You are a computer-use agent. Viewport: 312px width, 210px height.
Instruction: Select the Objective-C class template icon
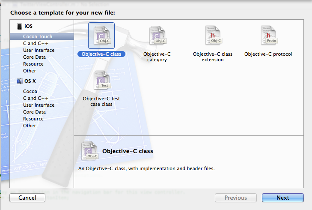pos(101,36)
